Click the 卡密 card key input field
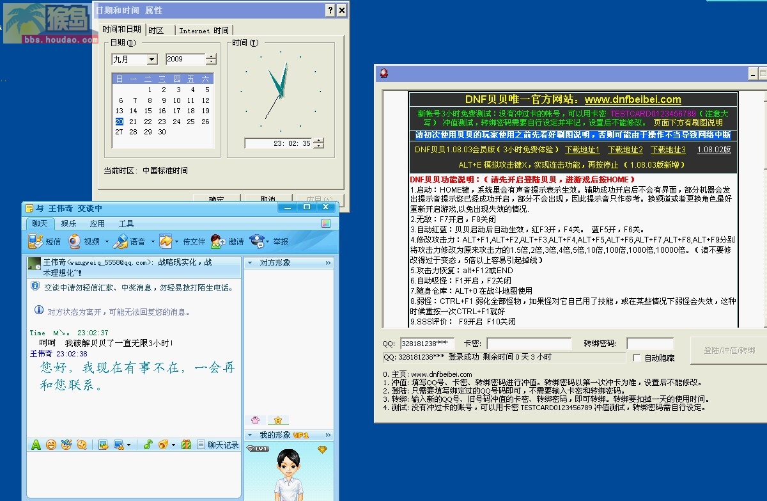Screen dimensions: 767x501 click(x=529, y=344)
